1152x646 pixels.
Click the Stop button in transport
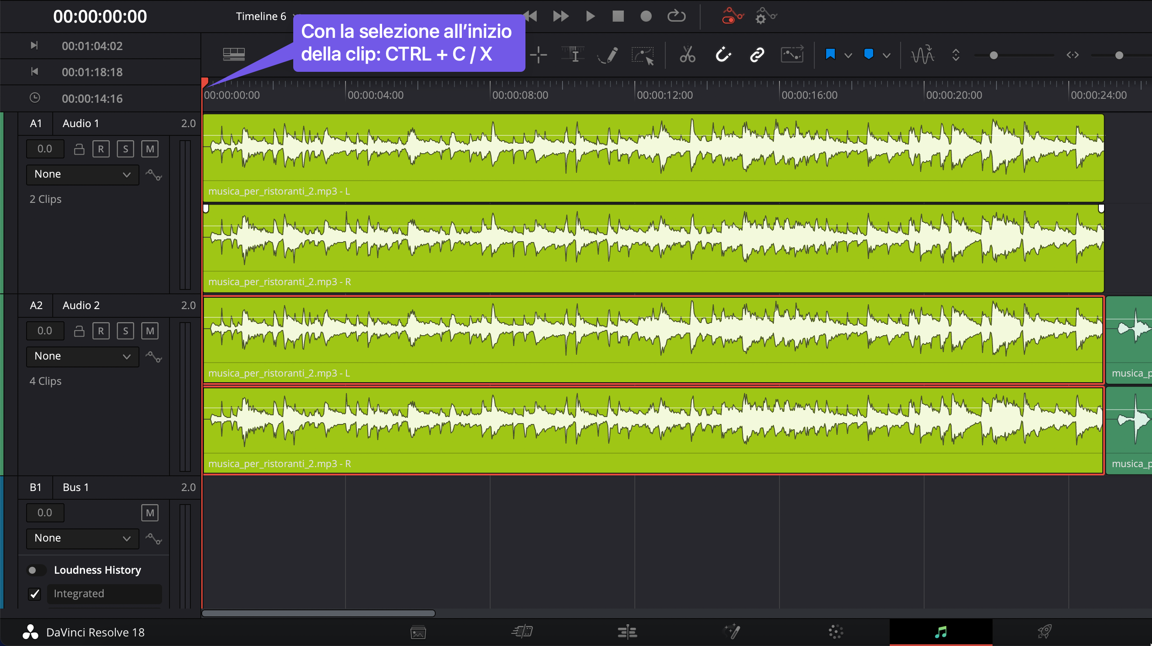tap(618, 15)
